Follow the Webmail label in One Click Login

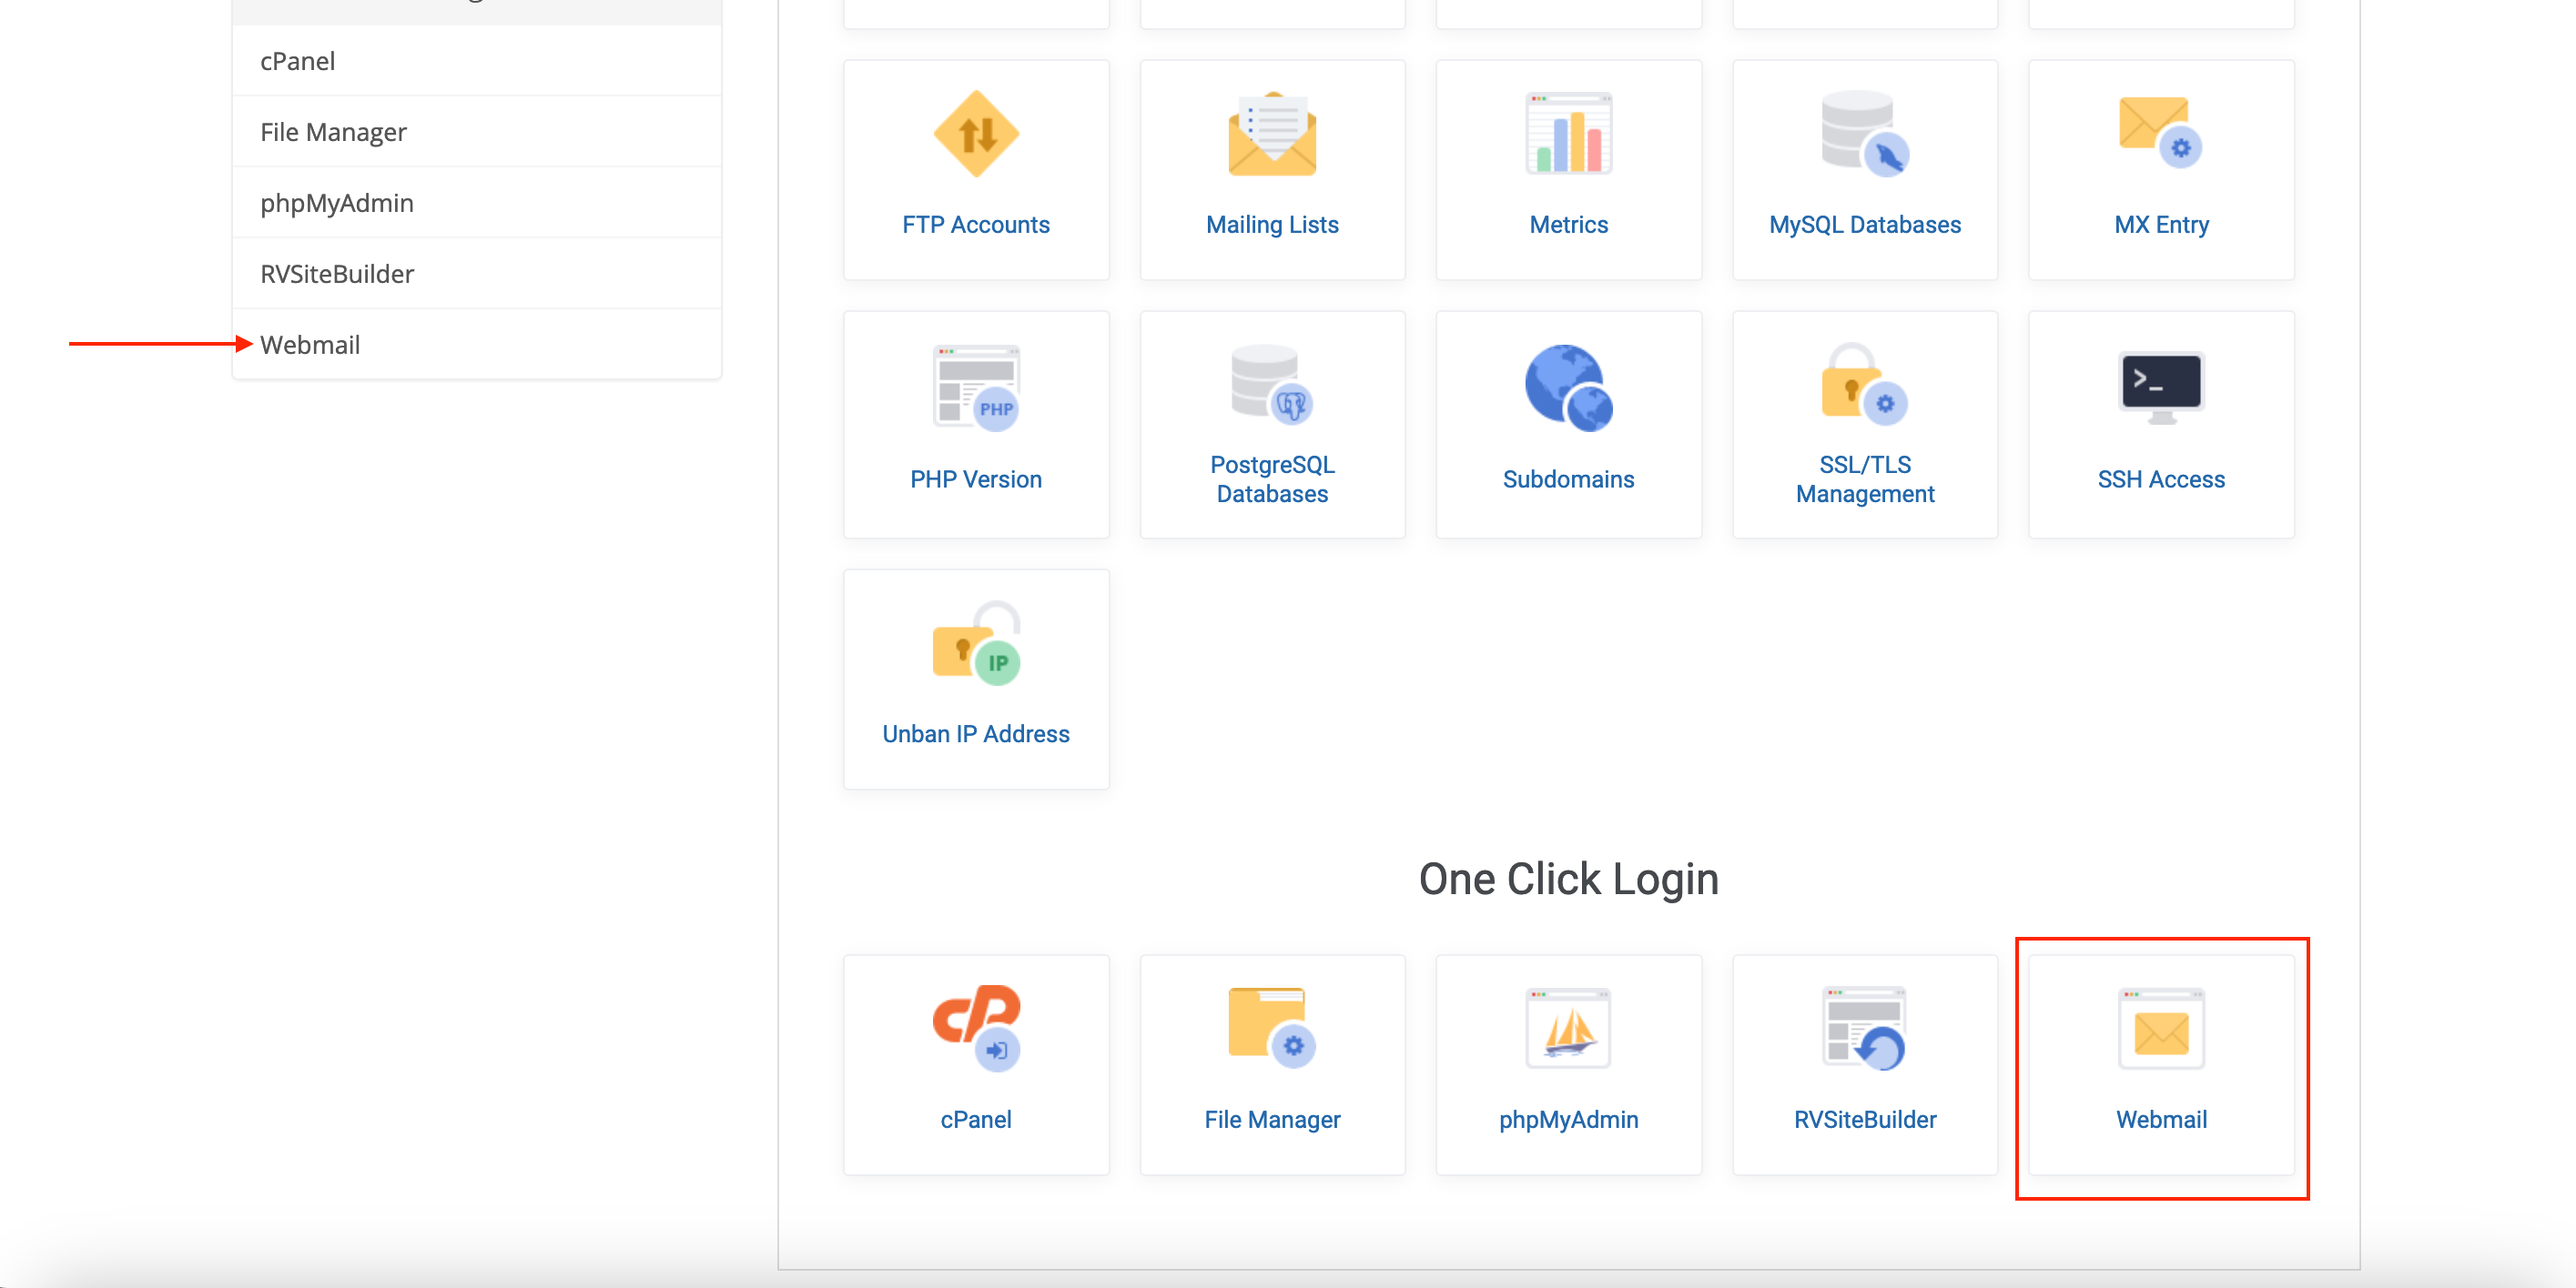click(x=2161, y=1120)
